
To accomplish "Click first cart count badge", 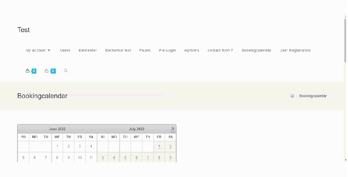I will pos(34,71).
